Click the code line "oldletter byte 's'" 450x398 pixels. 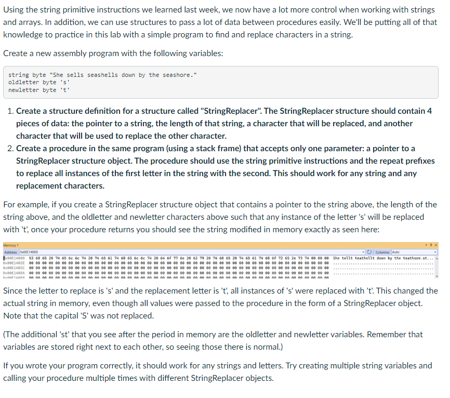tap(39, 83)
